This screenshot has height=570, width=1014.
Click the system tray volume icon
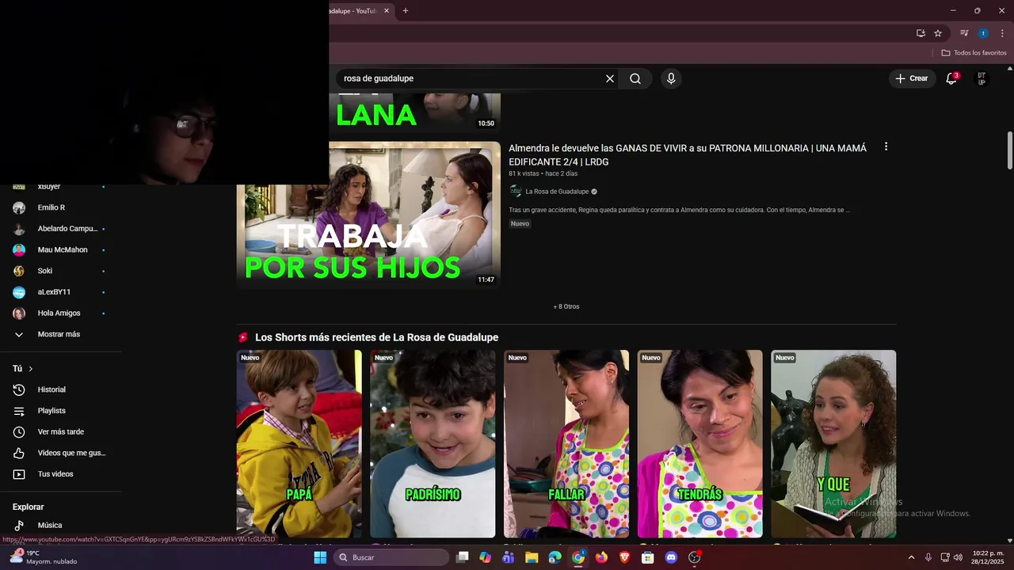[x=959, y=557]
